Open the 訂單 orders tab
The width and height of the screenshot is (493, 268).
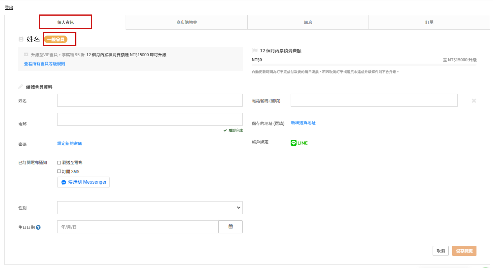click(x=429, y=22)
